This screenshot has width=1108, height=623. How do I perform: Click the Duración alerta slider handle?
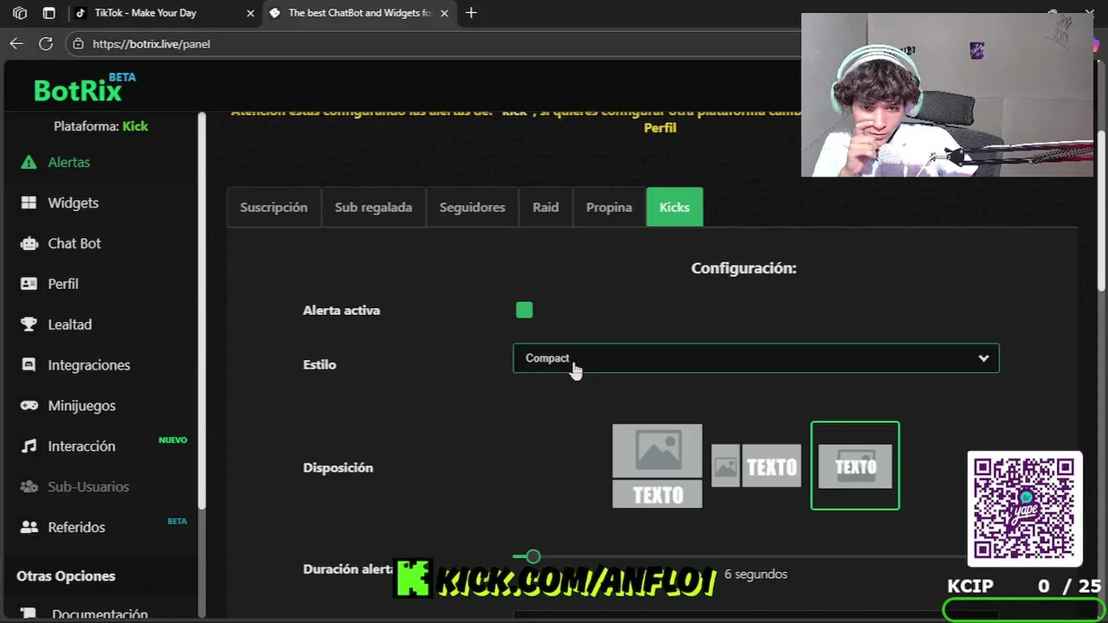533,556
